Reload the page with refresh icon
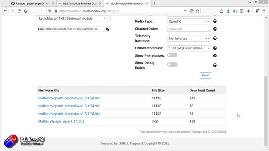 point(19,11)
